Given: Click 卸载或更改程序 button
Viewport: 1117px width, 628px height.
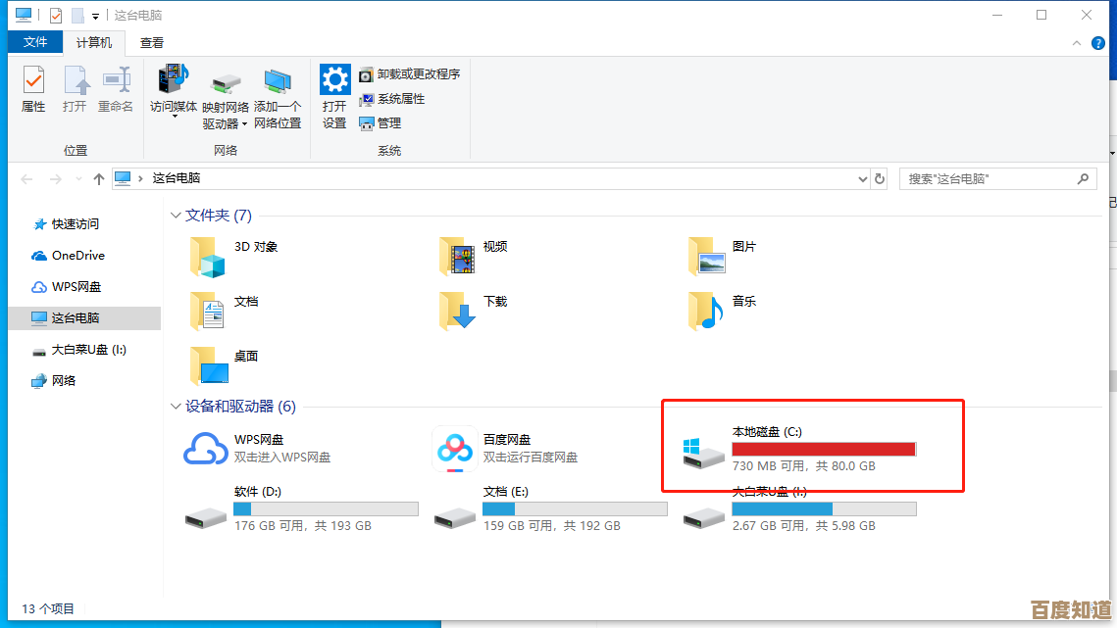Looking at the screenshot, I should pyautogui.click(x=409, y=74).
